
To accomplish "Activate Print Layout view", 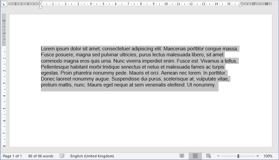I will click(195, 156).
